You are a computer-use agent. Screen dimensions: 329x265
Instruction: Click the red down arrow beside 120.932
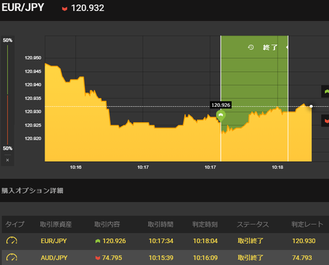pyautogui.click(x=64, y=9)
